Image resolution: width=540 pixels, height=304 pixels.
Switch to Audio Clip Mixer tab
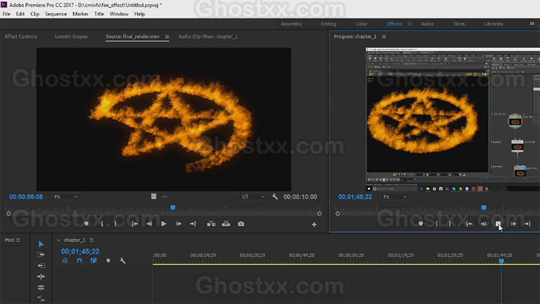click(x=207, y=36)
